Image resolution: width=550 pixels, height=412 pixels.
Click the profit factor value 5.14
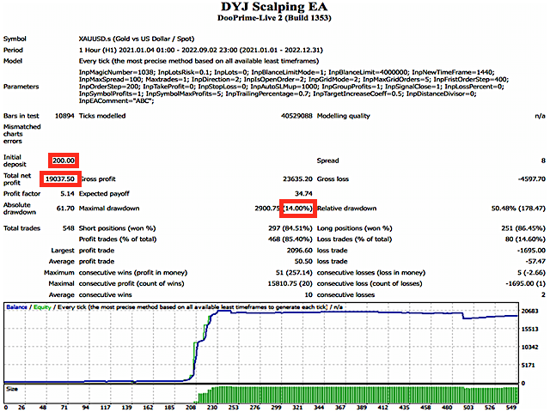(x=67, y=194)
